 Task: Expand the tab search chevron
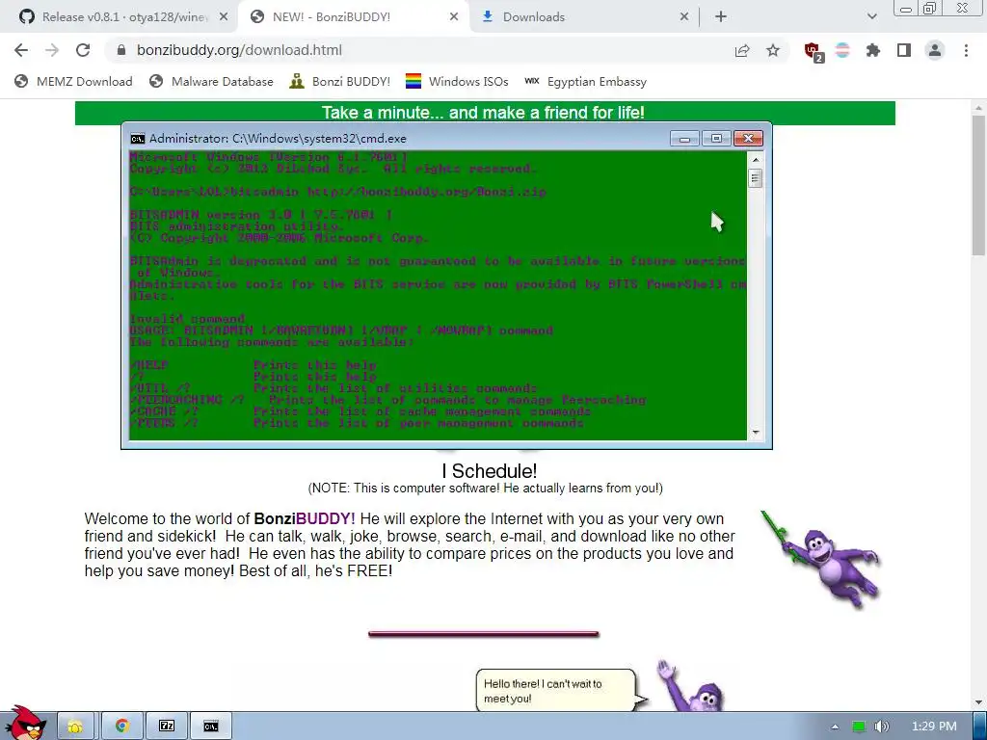871,17
